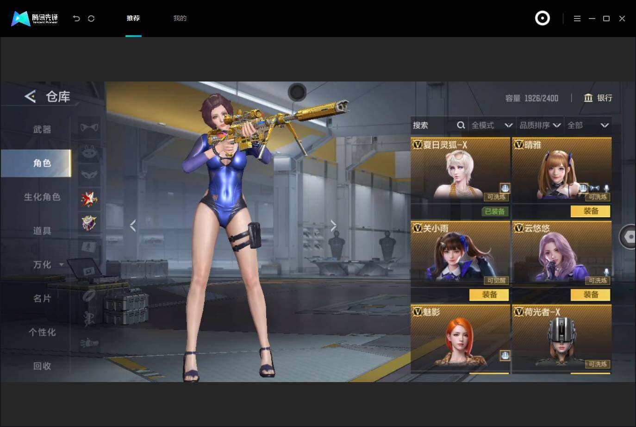Click the 容量 1926/2400 capacity text

click(x=532, y=98)
